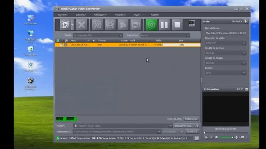Click the green CPU usage graph
This screenshot has width=266, height=149.
[66, 119]
